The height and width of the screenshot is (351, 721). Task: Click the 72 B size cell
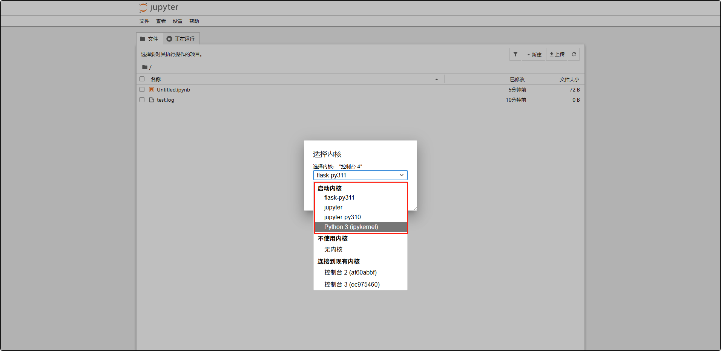575,90
